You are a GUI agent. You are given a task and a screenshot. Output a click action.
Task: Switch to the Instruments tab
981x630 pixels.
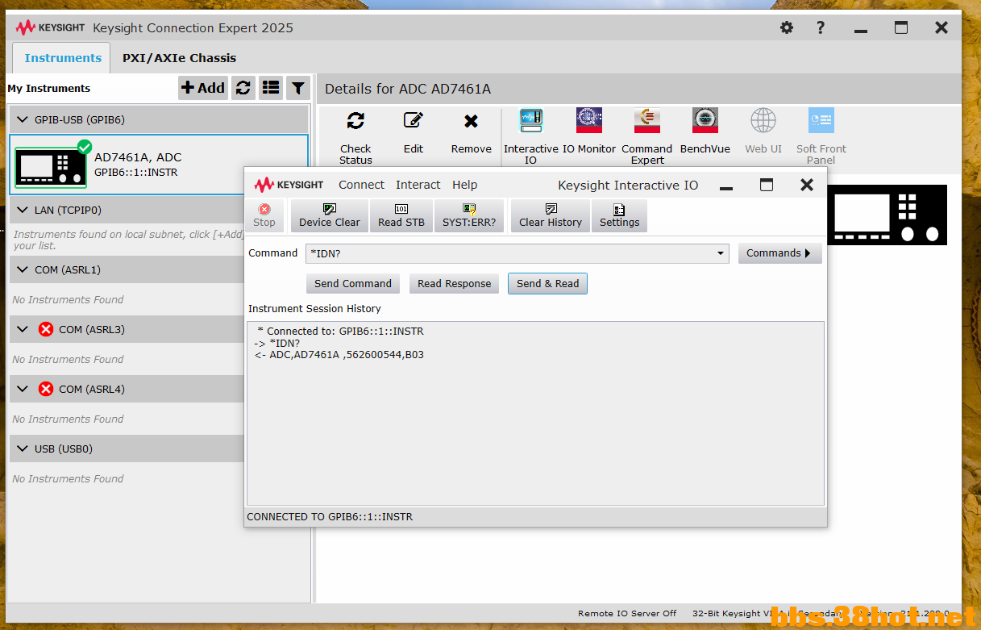[x=63, y=58]
